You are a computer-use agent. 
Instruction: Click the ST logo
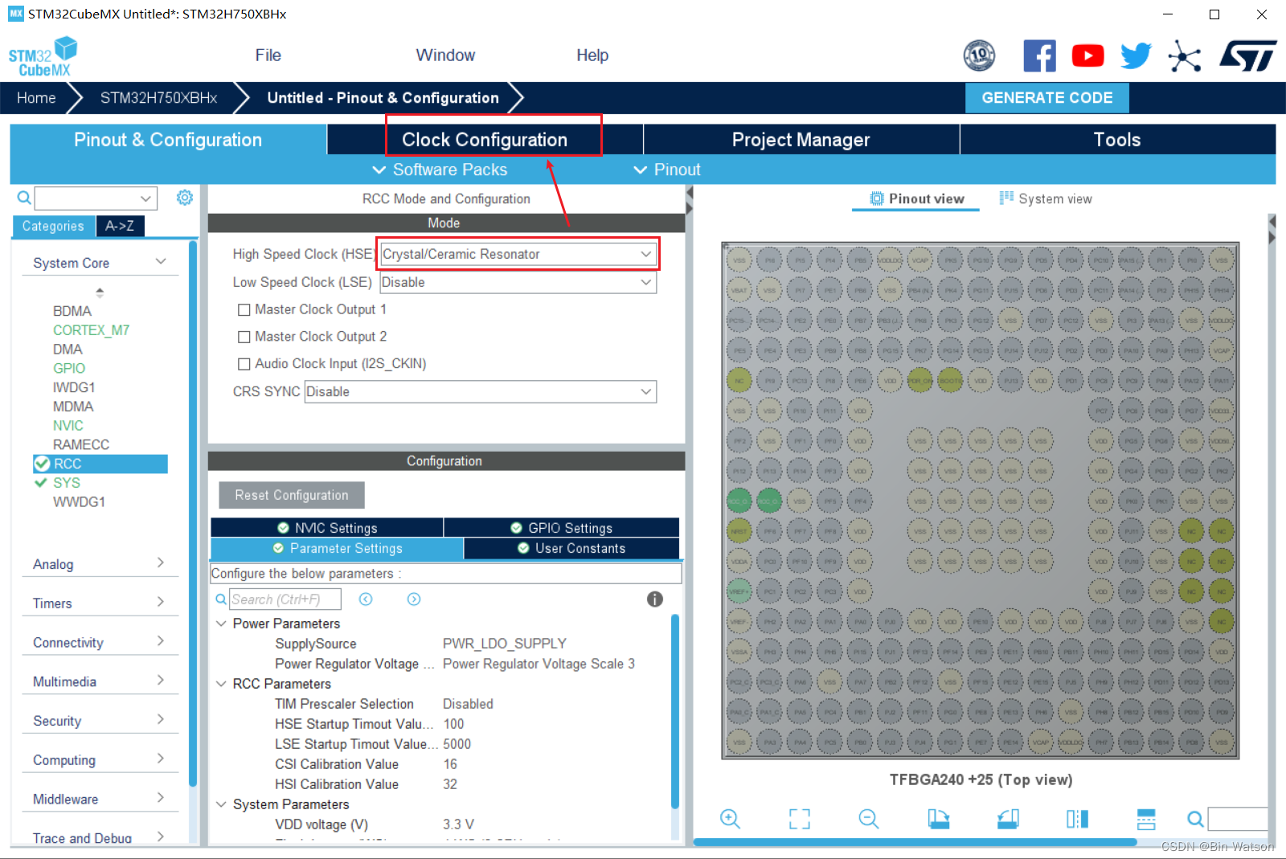[x=1247, y=55]
